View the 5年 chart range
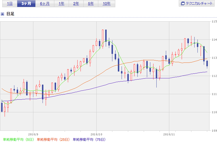The width and height of the screenshot is (217, 142). 91,3
